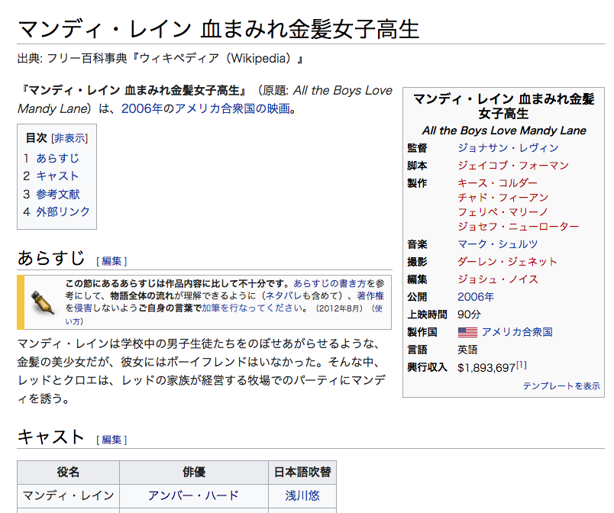Open the 著作権 link in the notice

tap(370, 296)
